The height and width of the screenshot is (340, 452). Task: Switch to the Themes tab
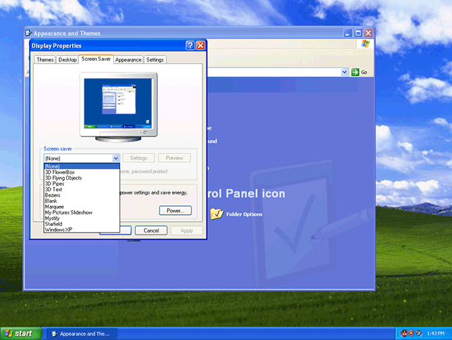pos(45,59)
